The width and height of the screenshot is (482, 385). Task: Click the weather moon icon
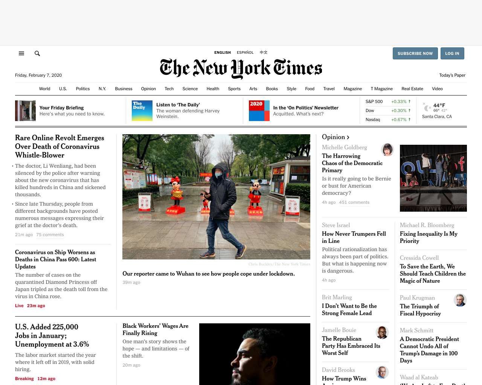(x=427, y=108)
